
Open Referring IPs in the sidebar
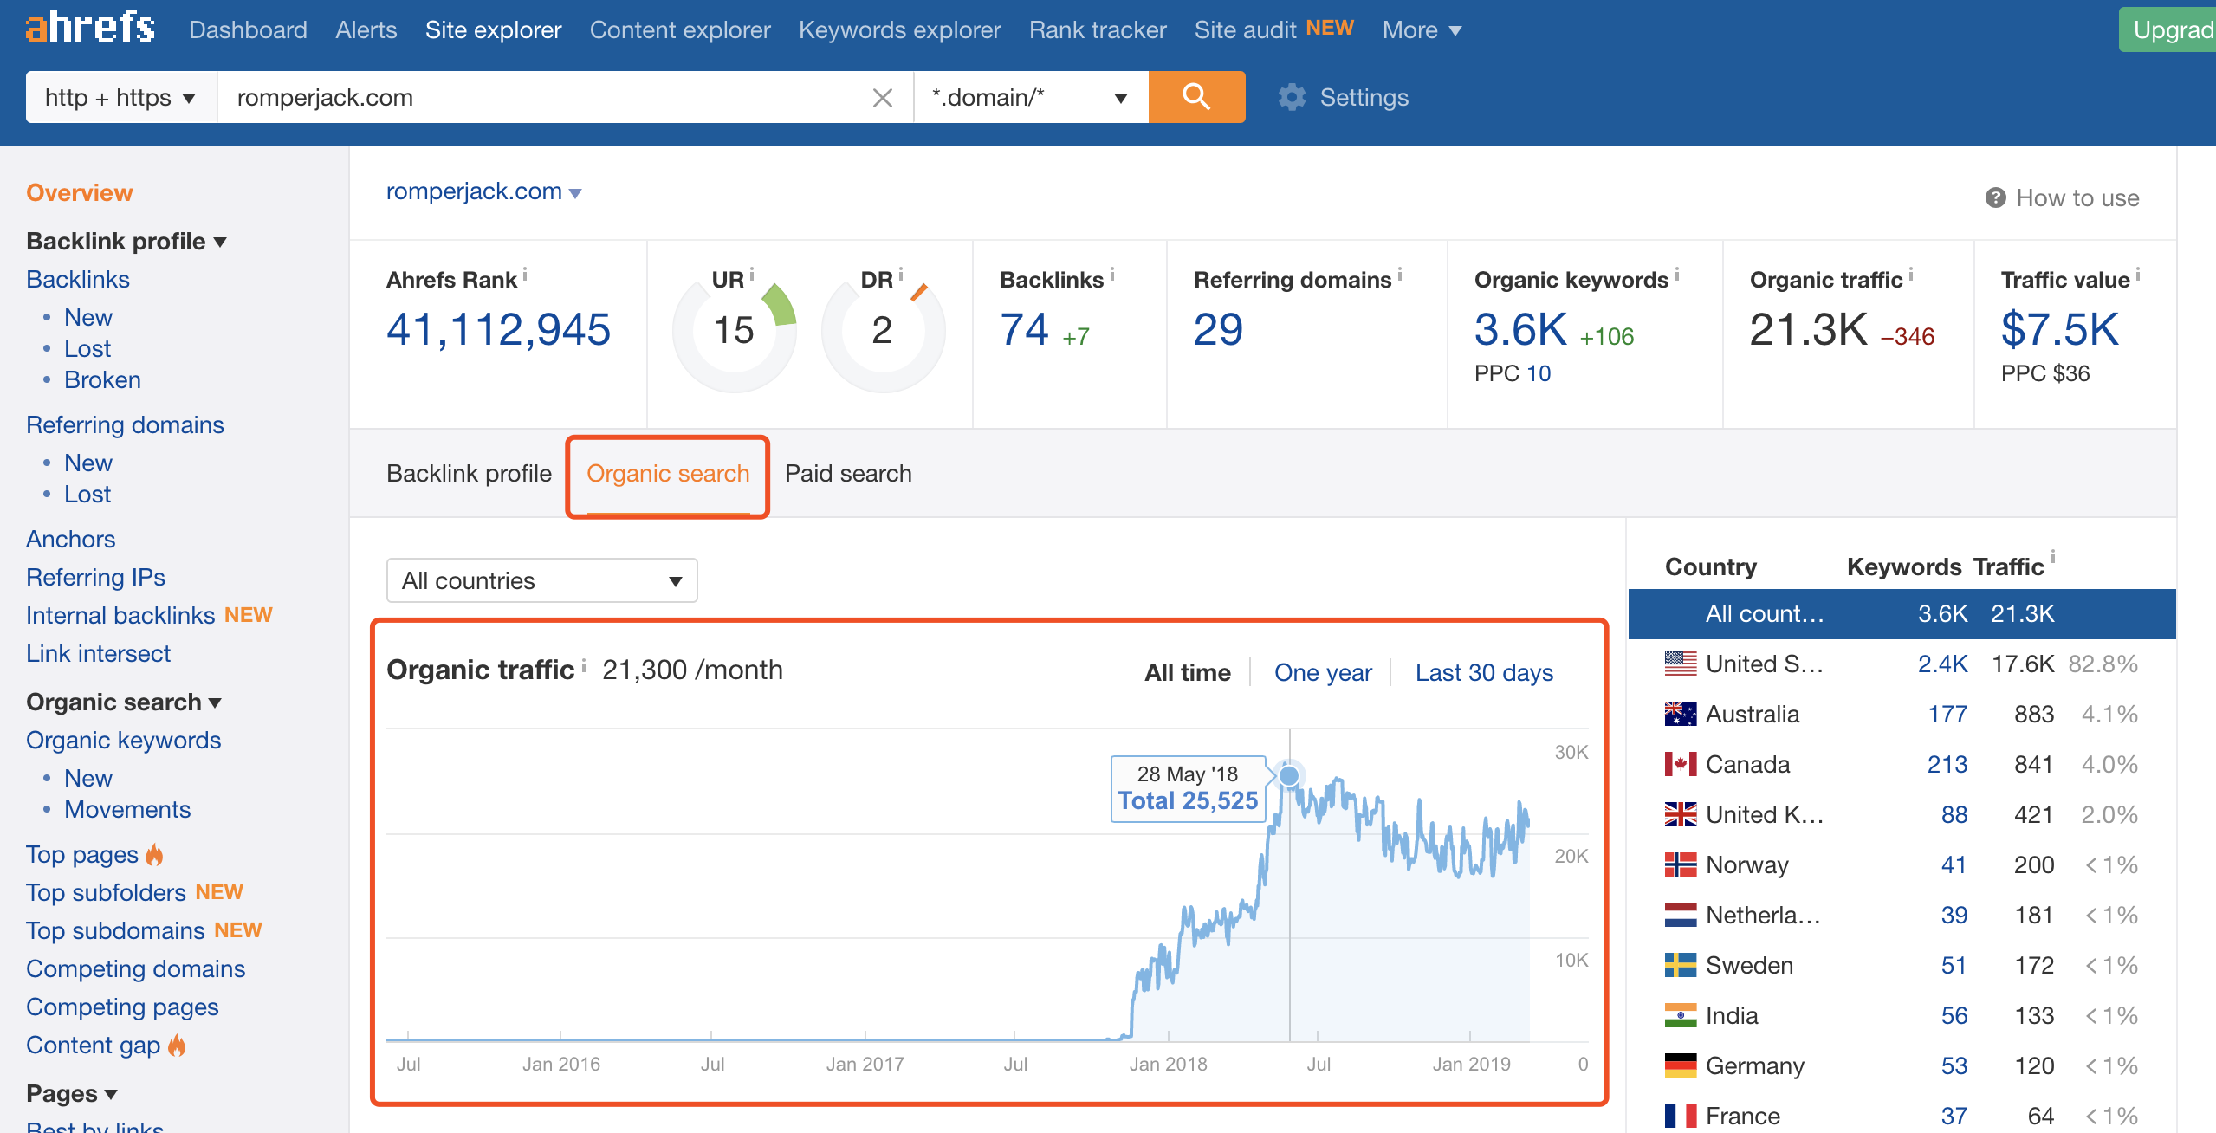coord(95,577)
